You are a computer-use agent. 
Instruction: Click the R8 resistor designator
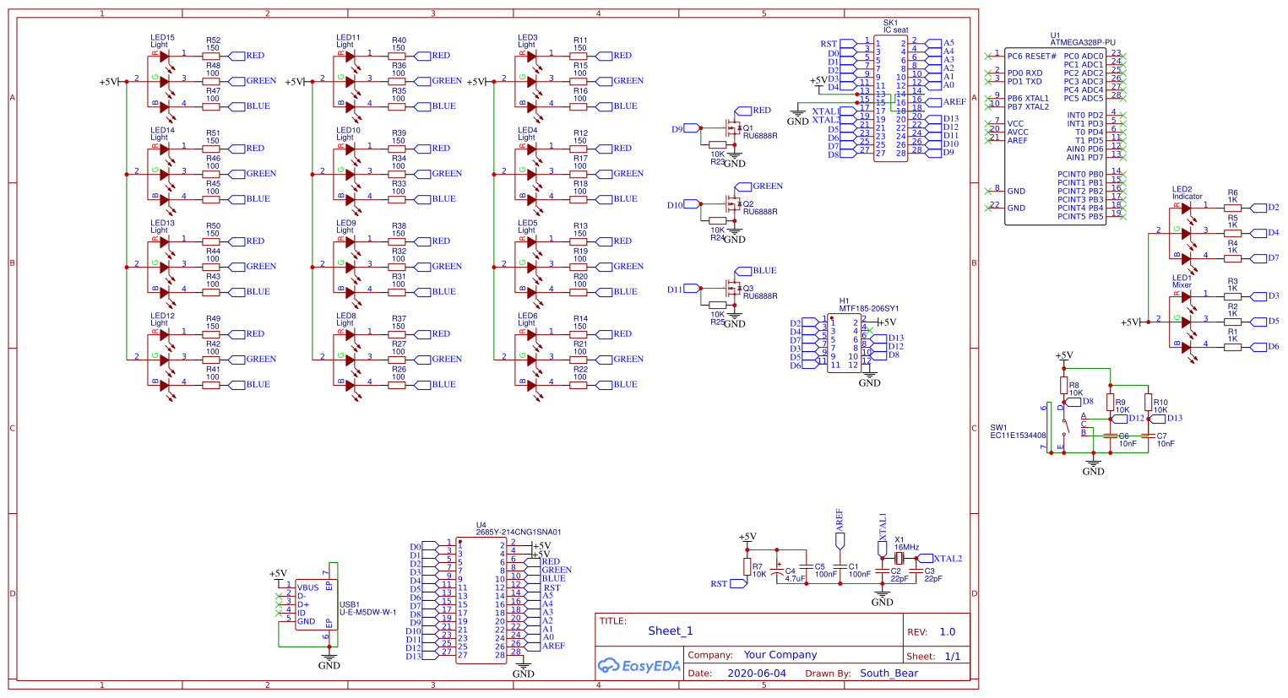tap(1073, 386)
